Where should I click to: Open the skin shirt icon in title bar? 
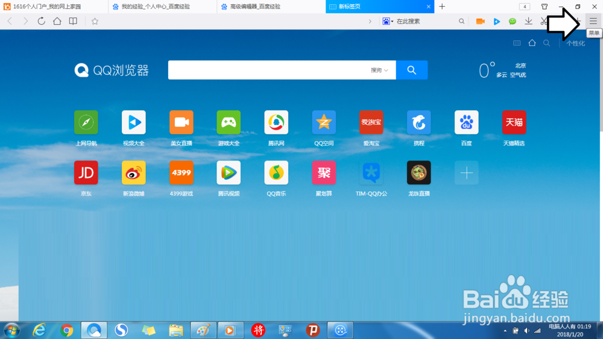point(544,7)
